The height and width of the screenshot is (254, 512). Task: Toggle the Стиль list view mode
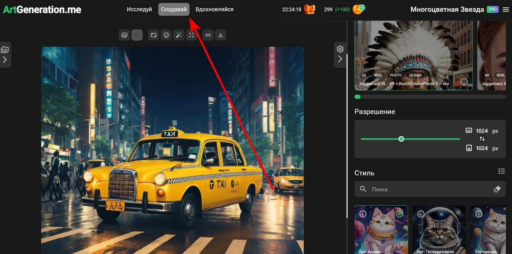coord(501,171)
